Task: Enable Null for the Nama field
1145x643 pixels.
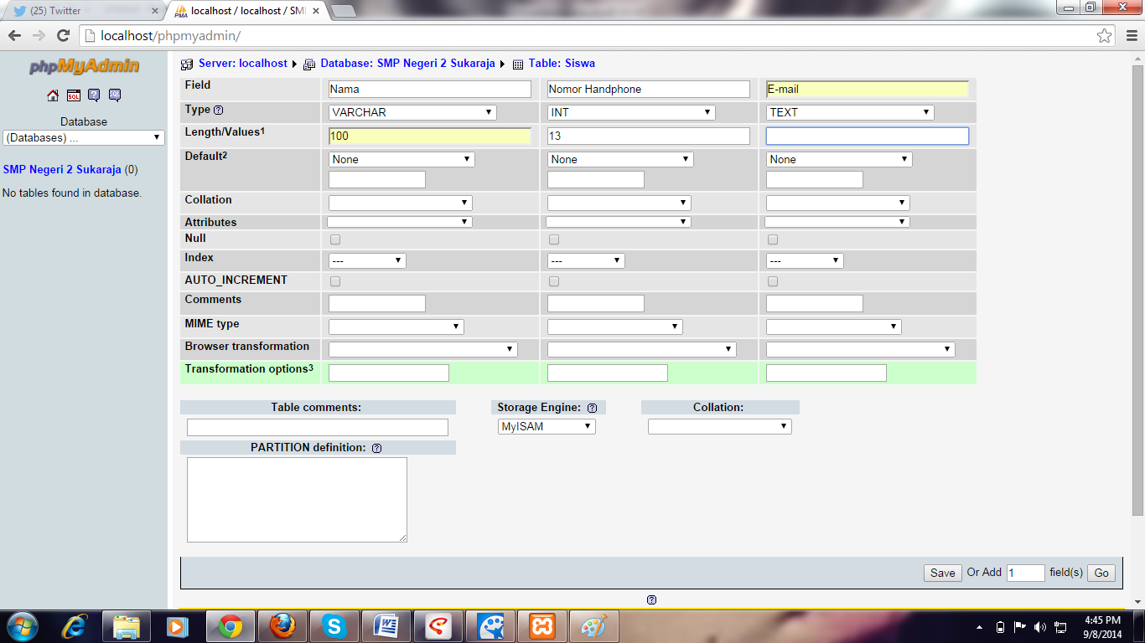Action: click(x=334, y=239)
